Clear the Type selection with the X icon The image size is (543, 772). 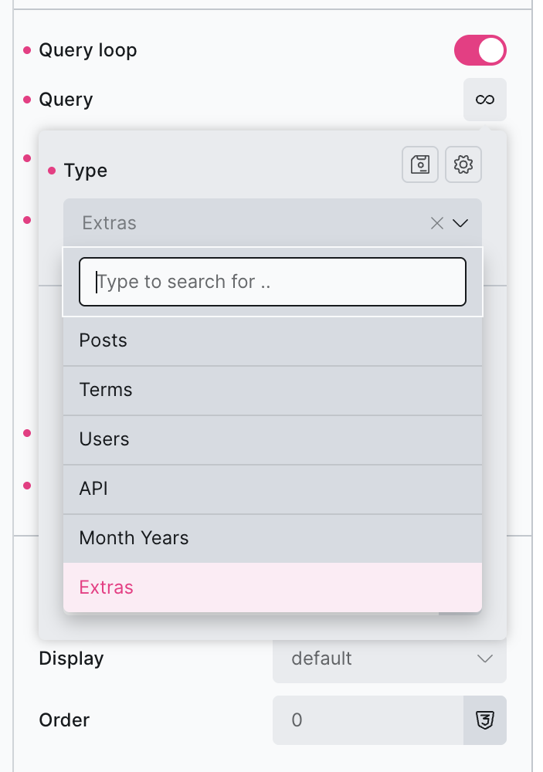437,223
